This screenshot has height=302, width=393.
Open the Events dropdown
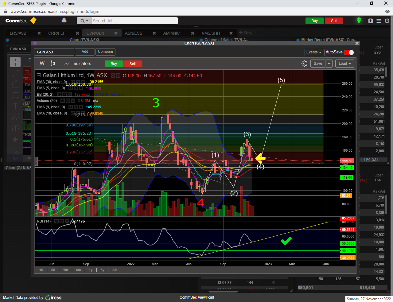tap(314, 52)
